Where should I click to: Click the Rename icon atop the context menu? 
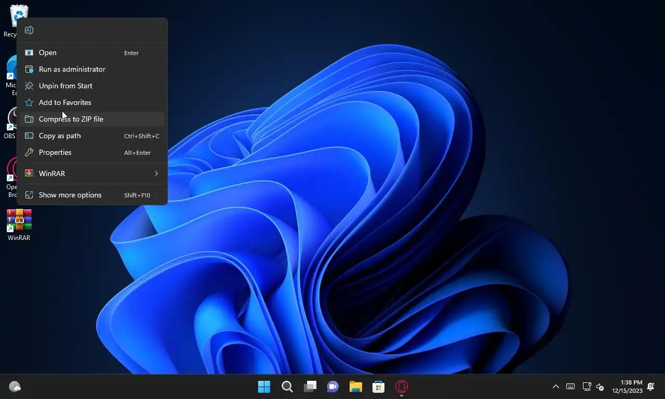(29, 30)
